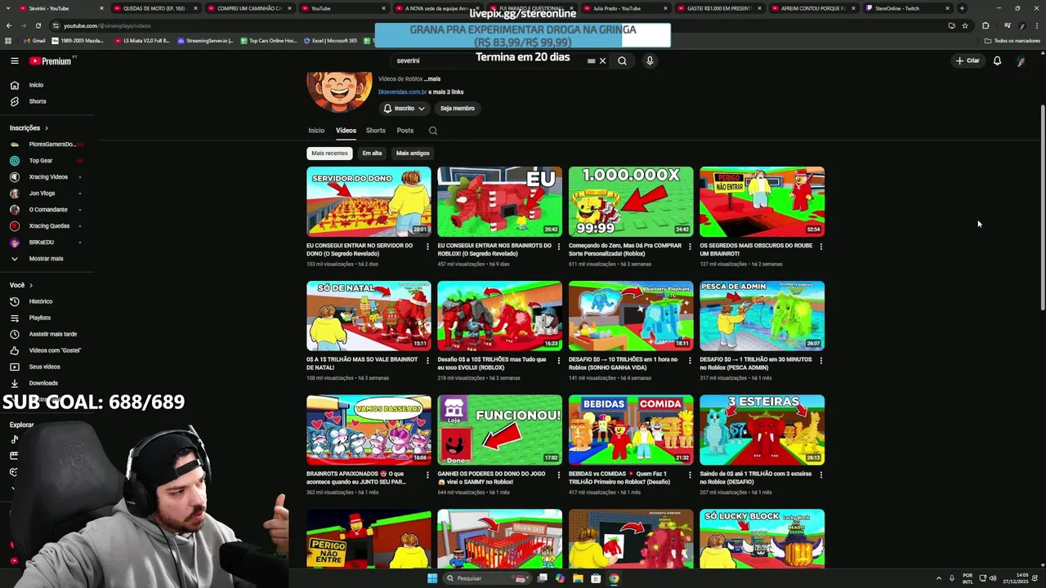Open Vídeos com "Gostei" list
This screenshot has height=588, width=1046.
tap(55, 350)
